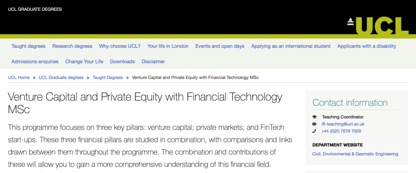
Task: Click the graduation cap icon
Action: click(x=314, y=117)
